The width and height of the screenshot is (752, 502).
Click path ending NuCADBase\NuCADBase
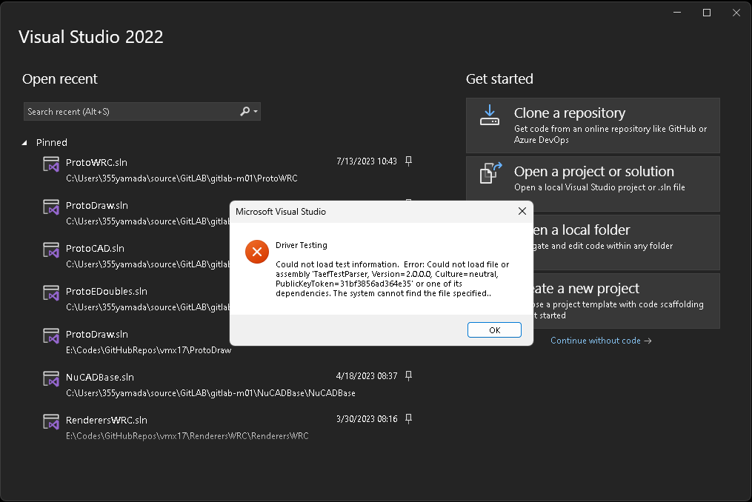(210, 393)
